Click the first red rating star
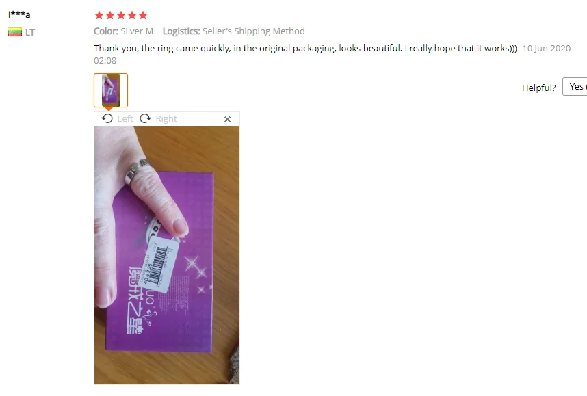 pyautogui.click(x=99, y=15)
